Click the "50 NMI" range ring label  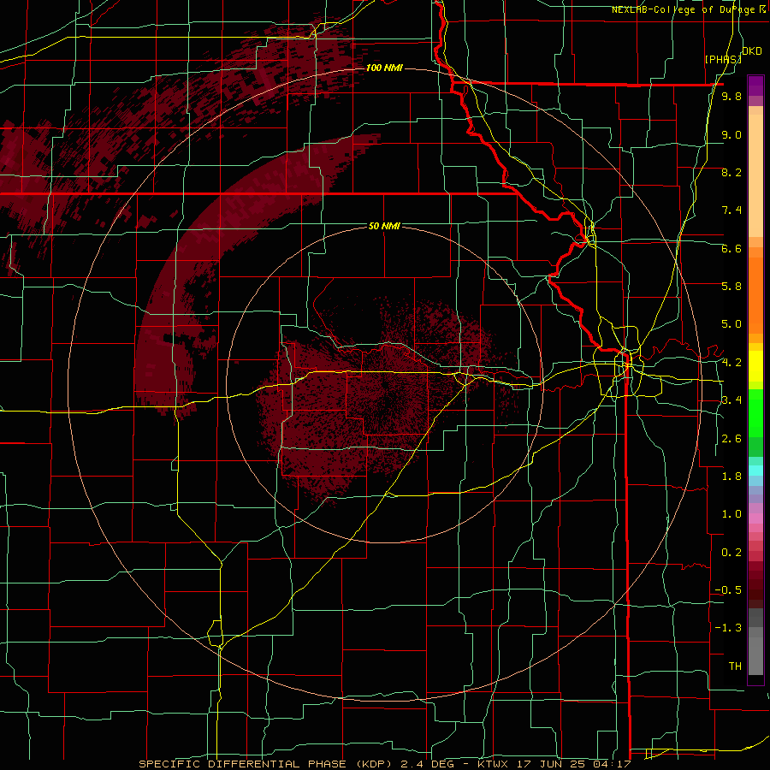(x=384, y=226)
